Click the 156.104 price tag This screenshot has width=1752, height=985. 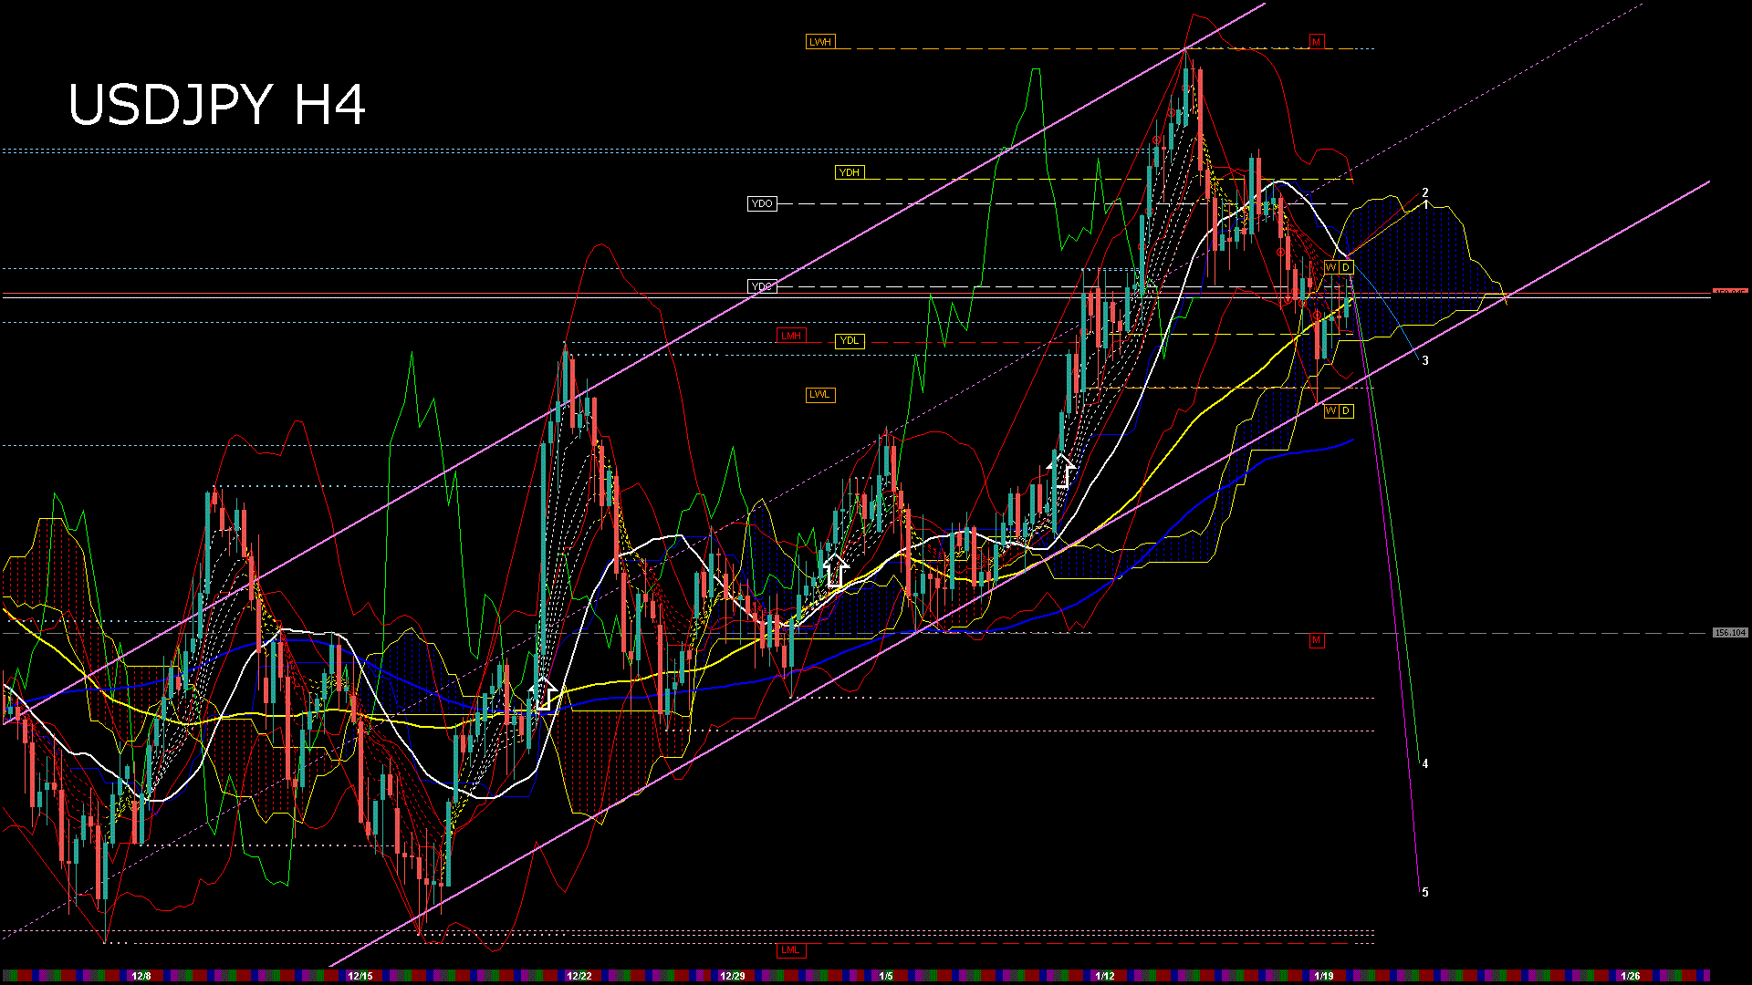[x=1729, y=632]
